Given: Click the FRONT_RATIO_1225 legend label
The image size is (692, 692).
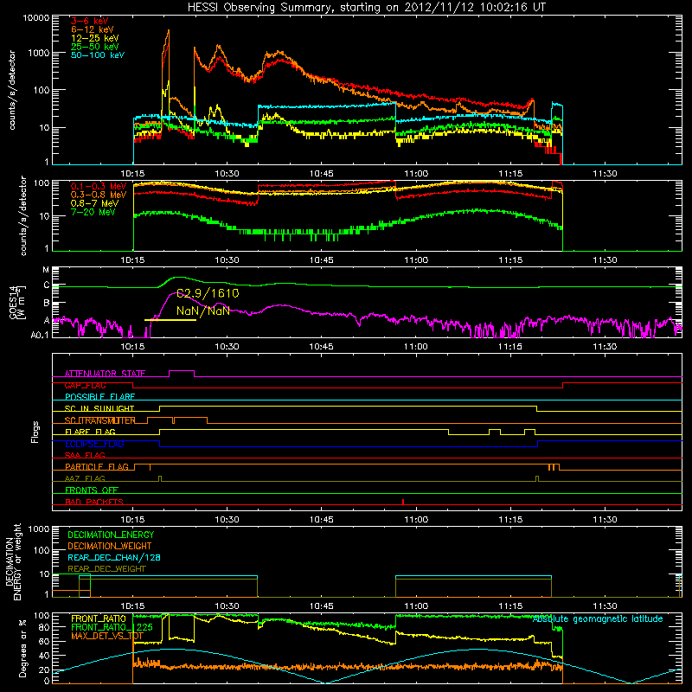Looking at the screenshot, I should (112, 628).
